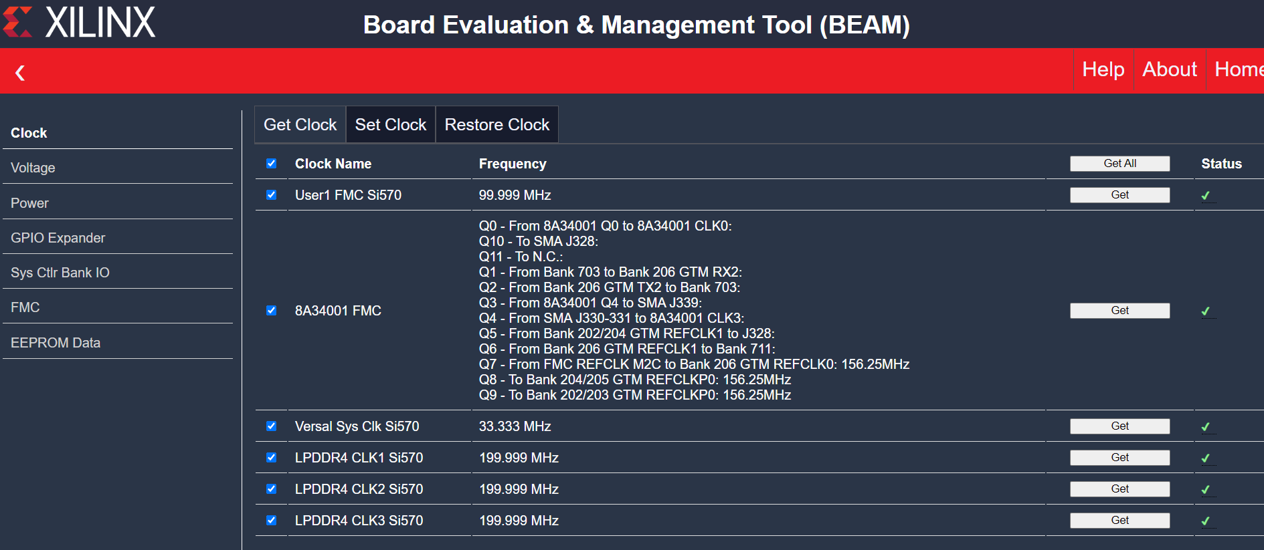Click status checkmark for 8A34001 FMC
This screenshot has width=1264, height=550.
click(1205, 311)
